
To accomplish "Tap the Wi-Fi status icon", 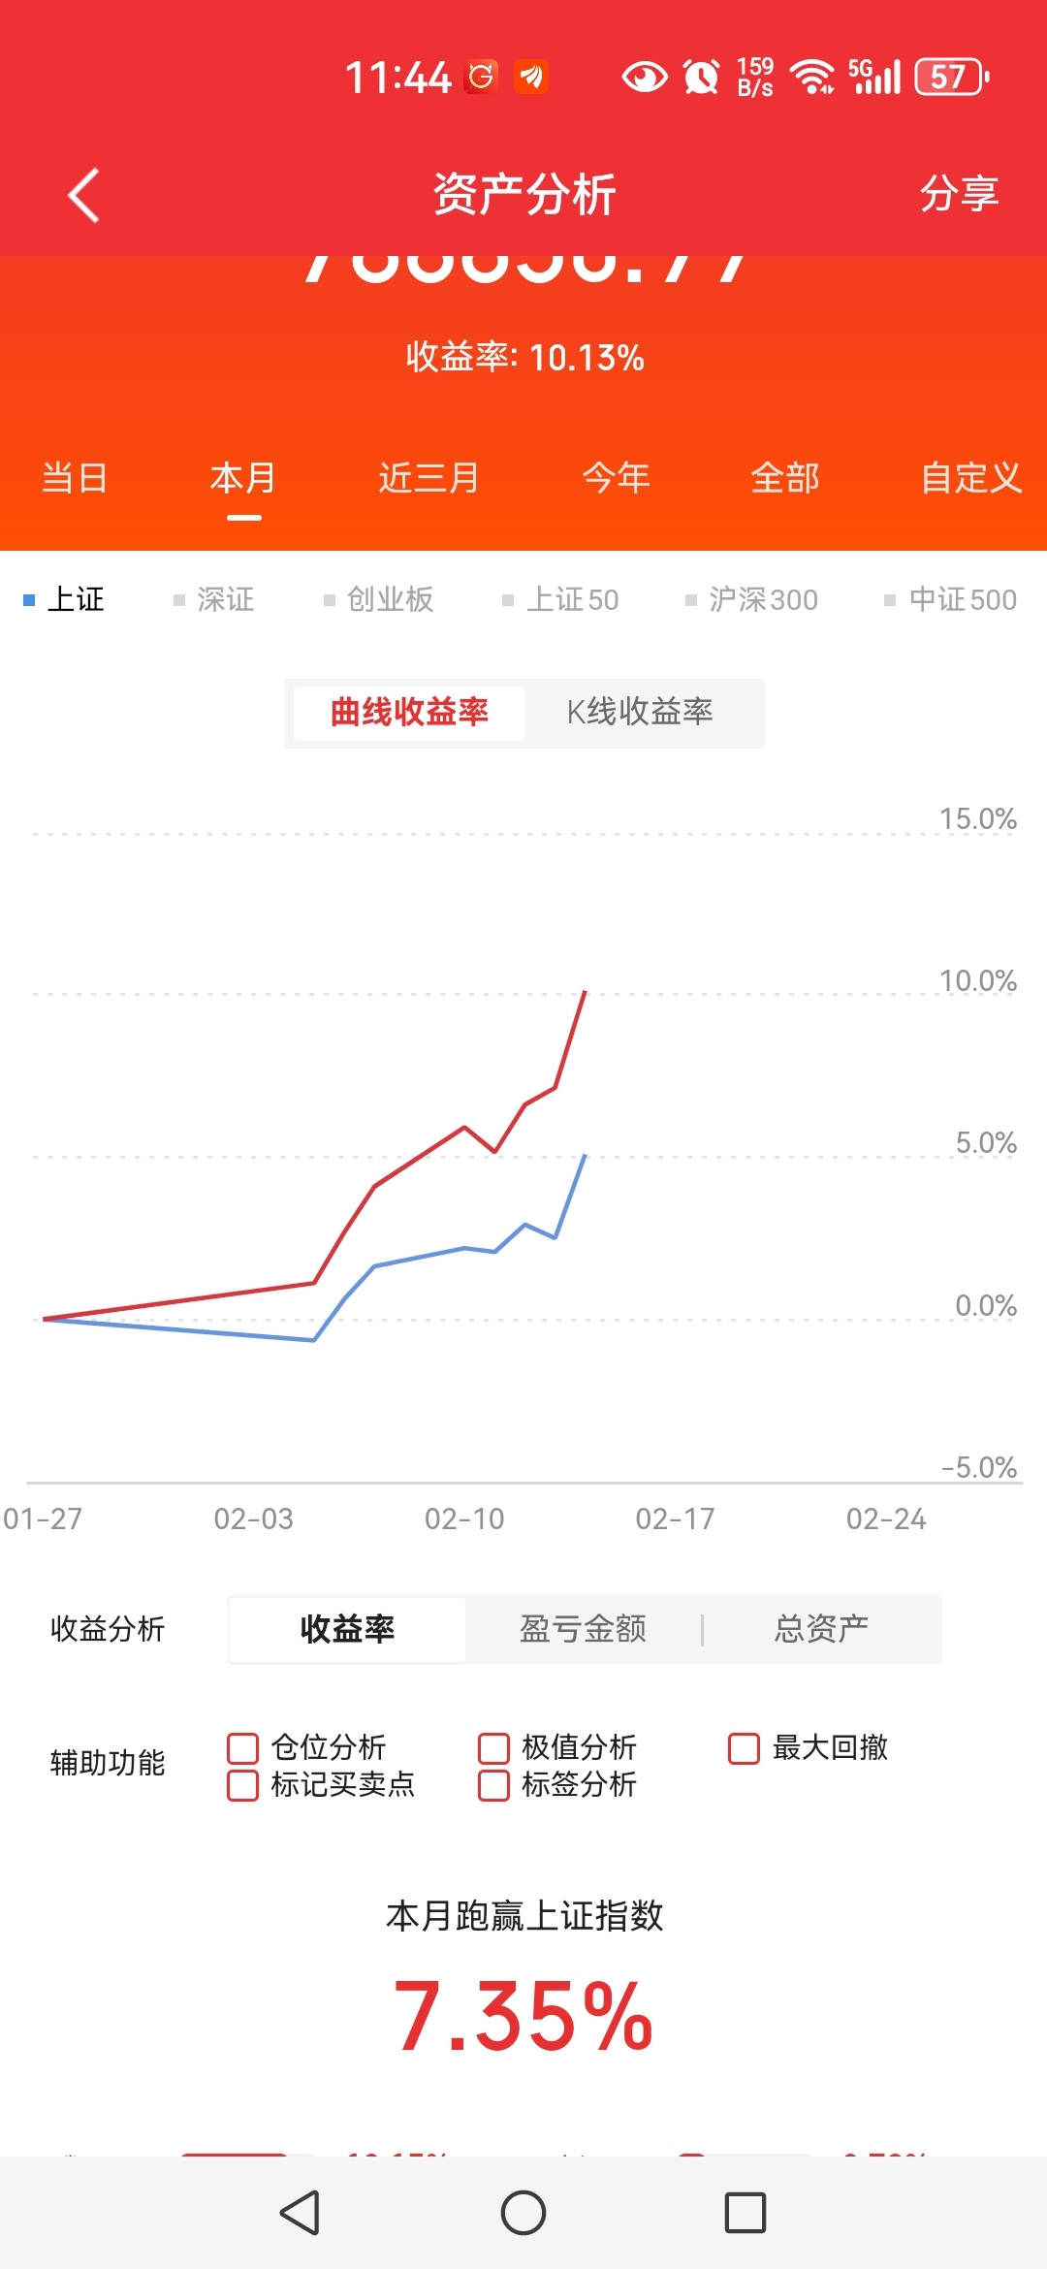I will (811, 77).
